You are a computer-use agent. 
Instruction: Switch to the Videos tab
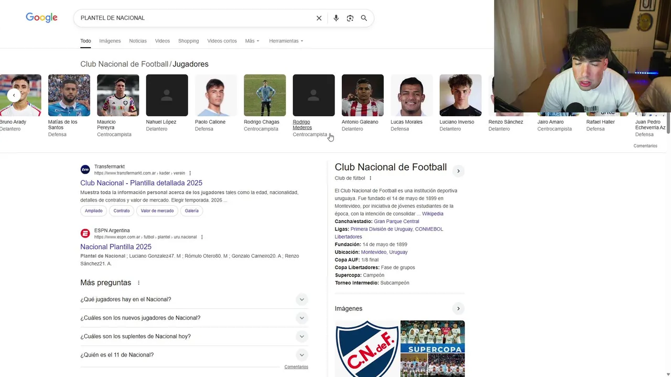163,41
